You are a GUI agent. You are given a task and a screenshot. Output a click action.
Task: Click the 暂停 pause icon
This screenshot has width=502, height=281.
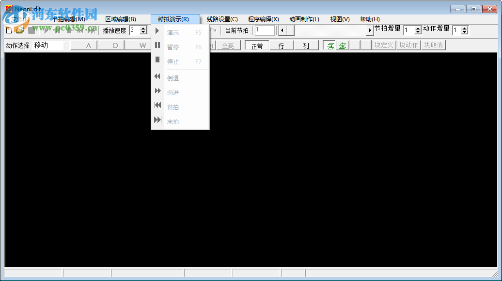[x=157, y=46]
